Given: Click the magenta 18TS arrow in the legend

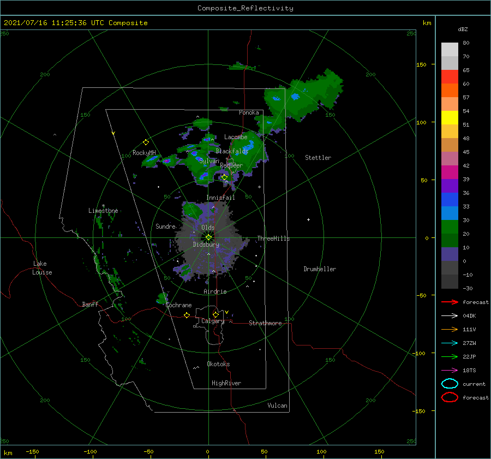Looking at the screenshot, I should point(450,371).
